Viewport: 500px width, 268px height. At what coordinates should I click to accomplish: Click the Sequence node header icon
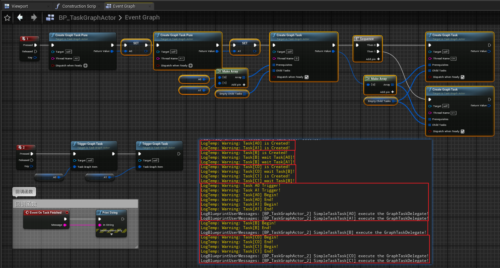(357, 39)
